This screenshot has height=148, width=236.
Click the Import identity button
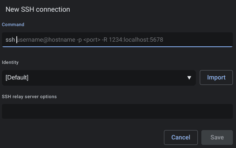[216, 78]
